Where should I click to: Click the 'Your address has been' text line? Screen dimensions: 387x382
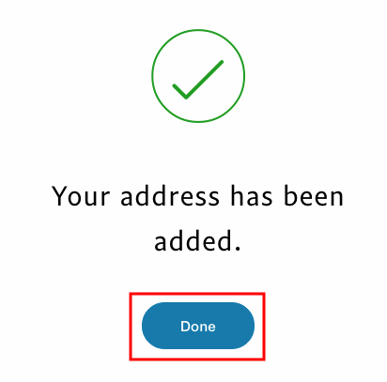click(x=198, y=196)
